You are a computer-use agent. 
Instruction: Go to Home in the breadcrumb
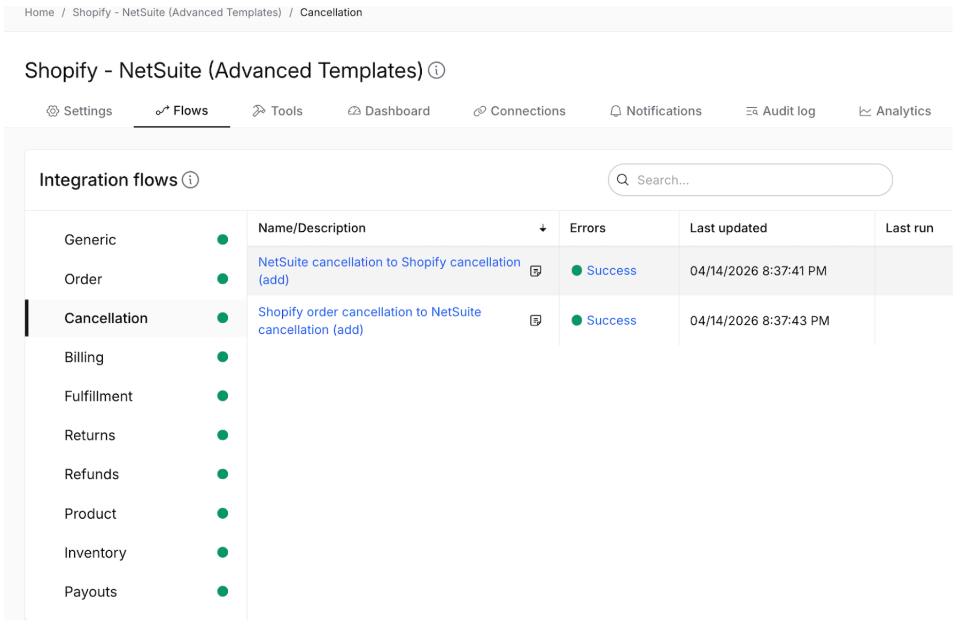point(40,12)
